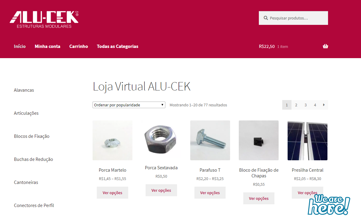Open the Minha conta menu item
This screenshot has width=361, height=216.
click(x=47, y=46)
